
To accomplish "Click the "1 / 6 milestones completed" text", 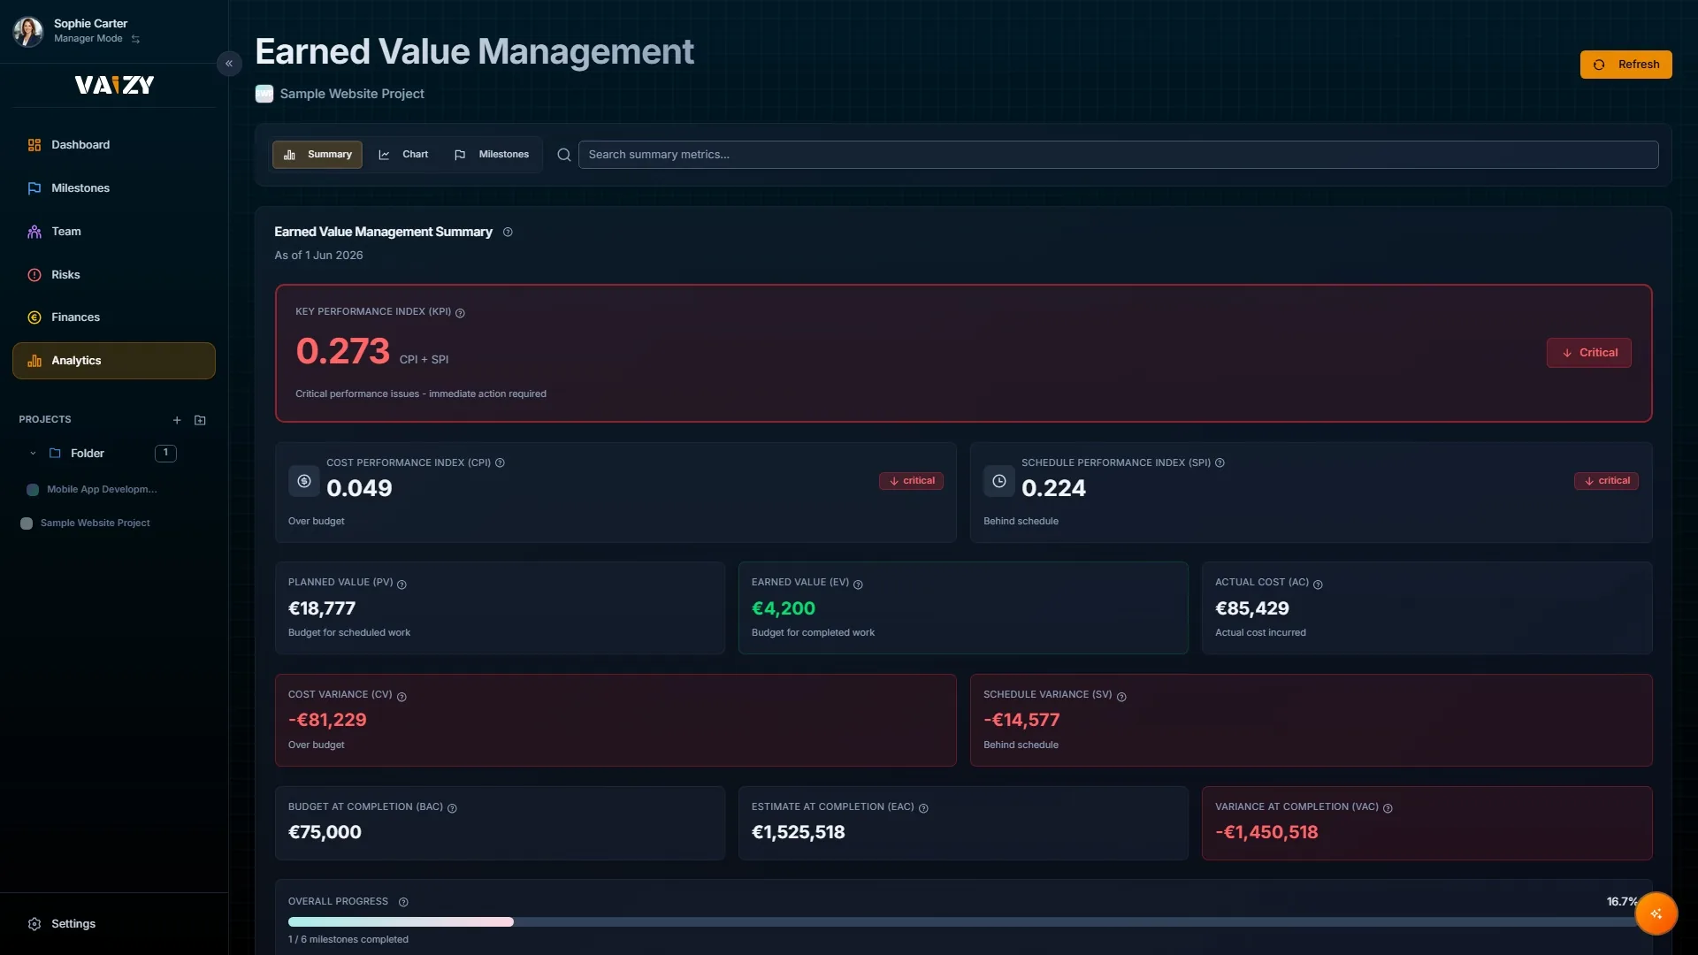I will [x=348, y=940].
